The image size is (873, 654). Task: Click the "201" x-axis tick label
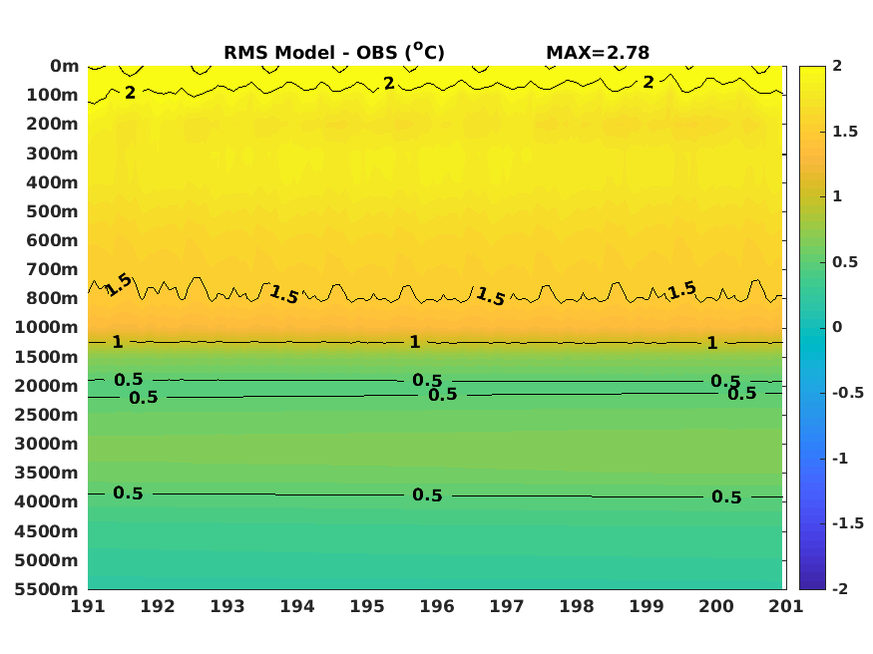(786, 606)
